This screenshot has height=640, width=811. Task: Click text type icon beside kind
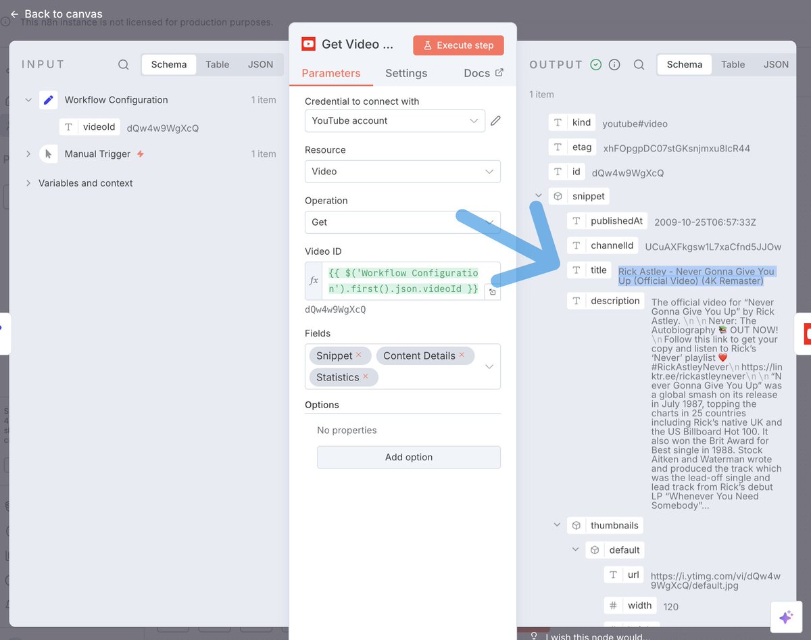coord(558,123)
